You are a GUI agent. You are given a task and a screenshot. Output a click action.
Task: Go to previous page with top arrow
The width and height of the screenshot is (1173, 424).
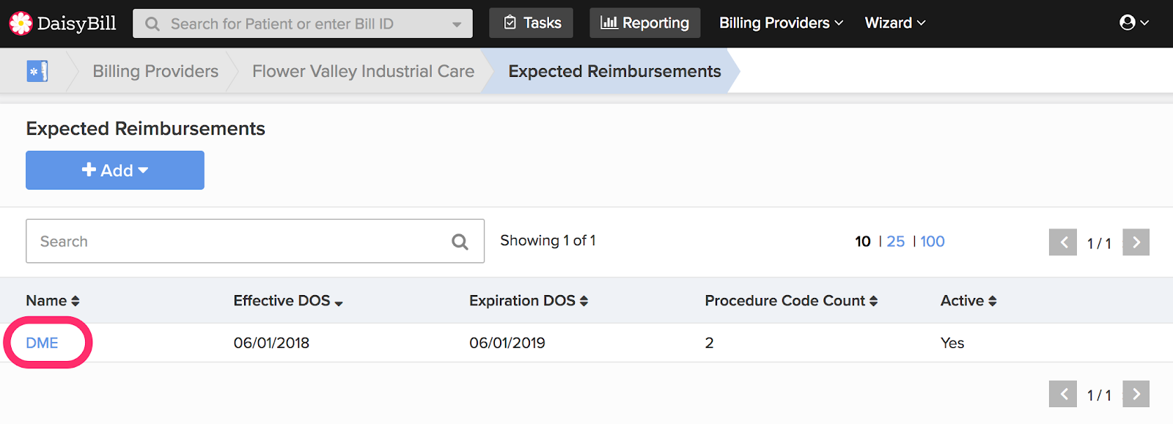tap(1063, 242)
